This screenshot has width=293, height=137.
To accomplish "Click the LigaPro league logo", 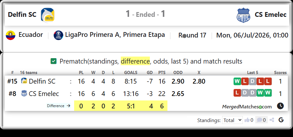I will [x=58, y=35].
